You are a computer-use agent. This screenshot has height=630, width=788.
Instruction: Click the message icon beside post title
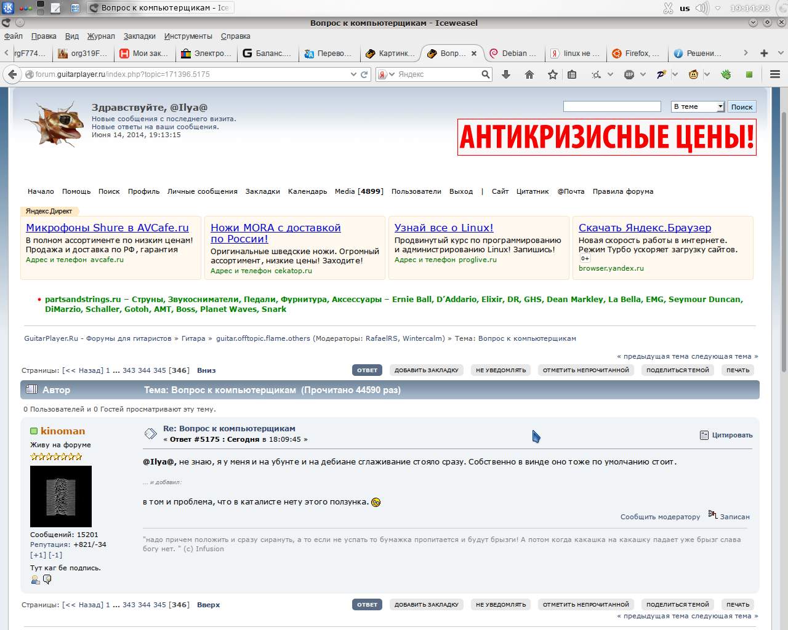(150, 434)
